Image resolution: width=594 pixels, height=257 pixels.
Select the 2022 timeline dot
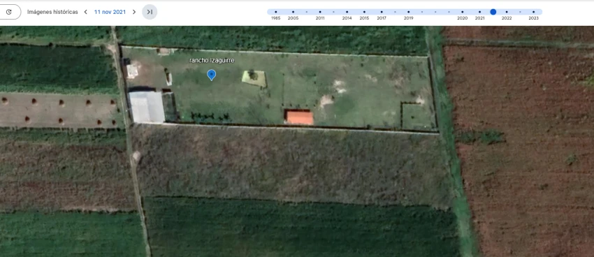507,12
